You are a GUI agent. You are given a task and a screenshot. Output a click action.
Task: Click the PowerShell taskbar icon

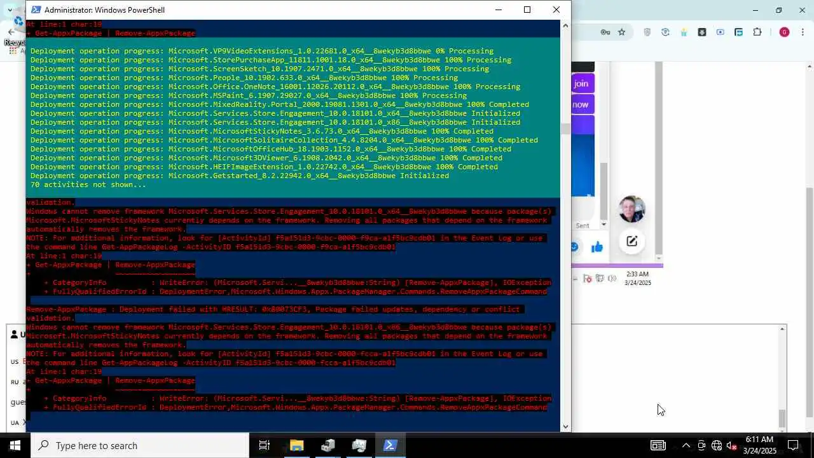click(x=390, y=445)
